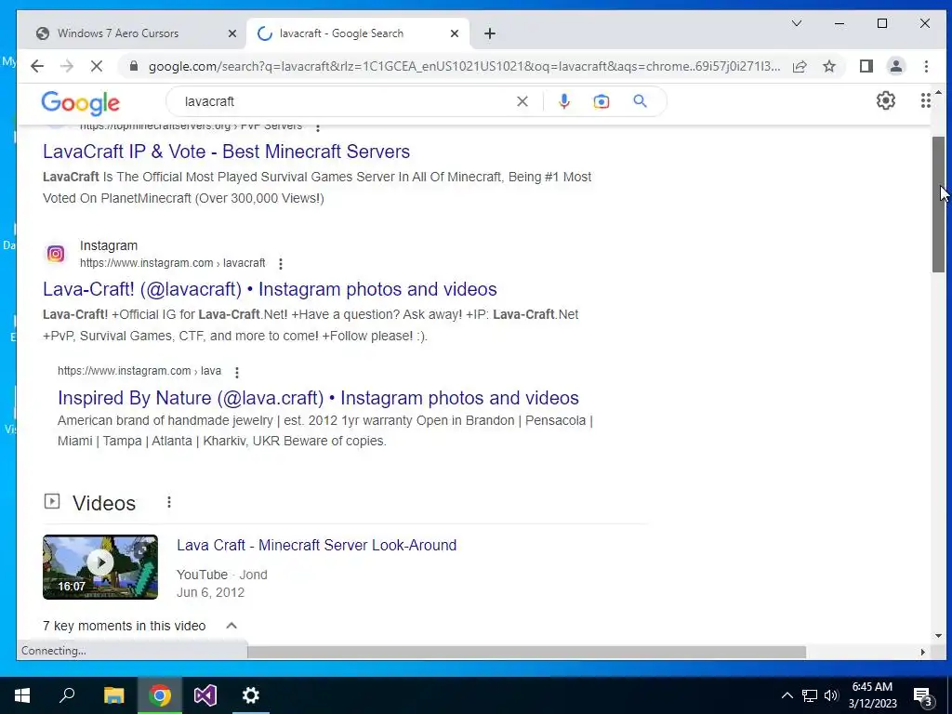Screen dimensions: 952x714
Task: Click the magnifier search button
Action: (640, 101)
